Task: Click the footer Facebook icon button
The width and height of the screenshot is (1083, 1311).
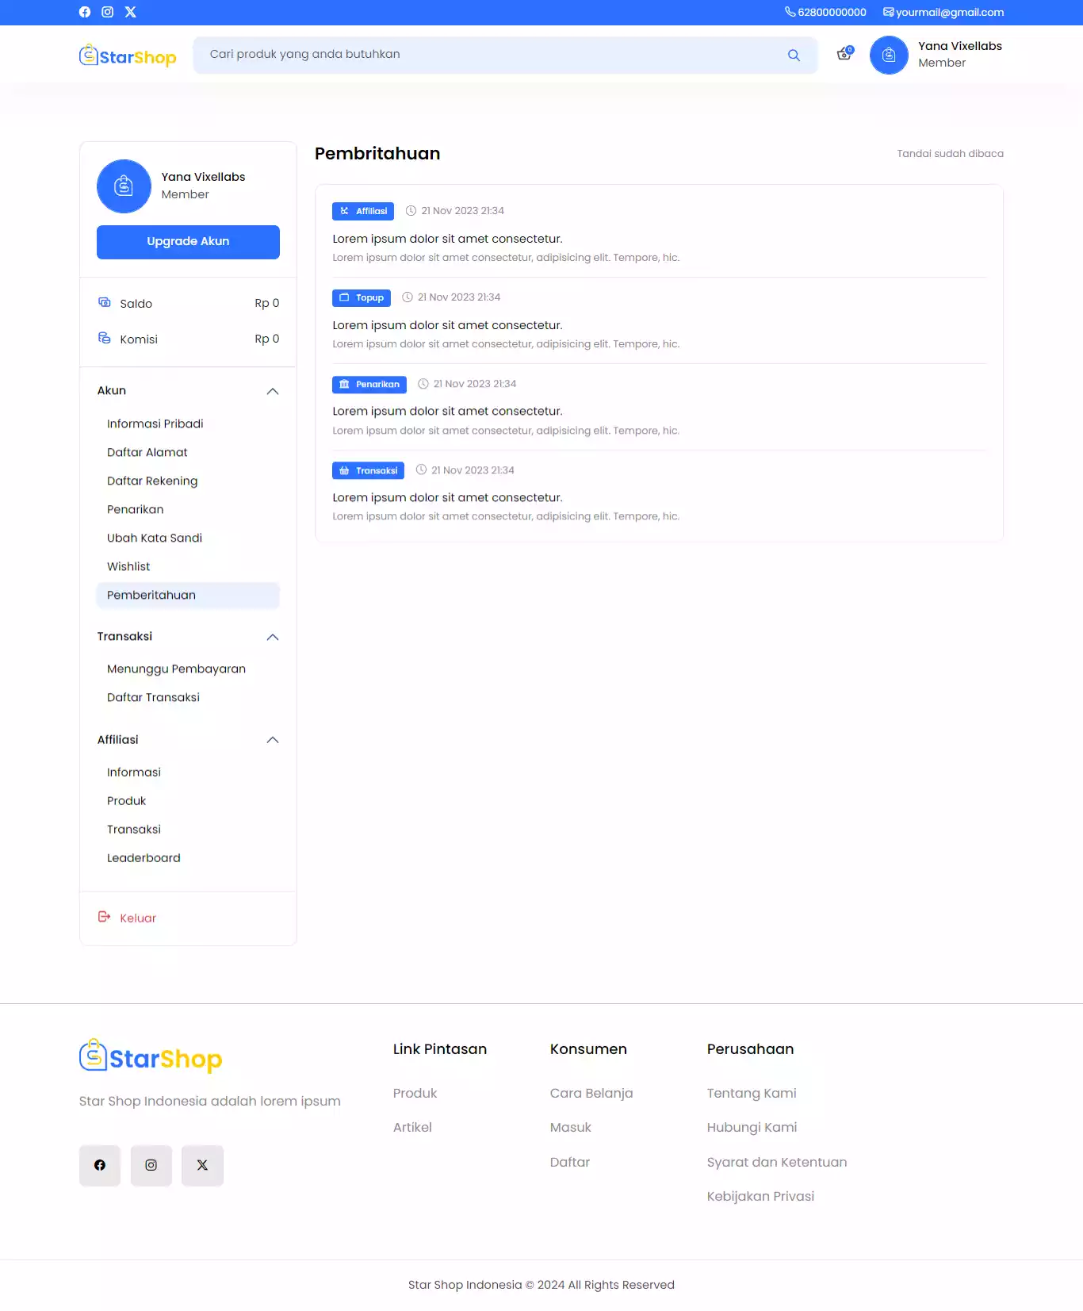Action: click(100, 1165)
